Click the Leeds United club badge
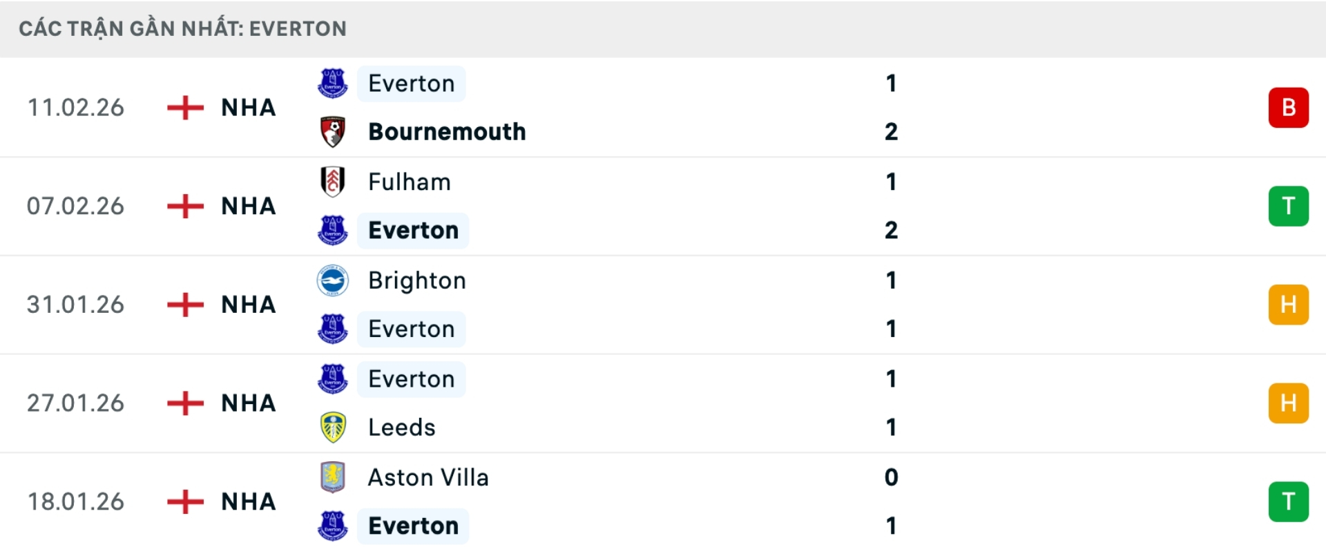Viewport: 1326px width, 547px height. (332, 428)
